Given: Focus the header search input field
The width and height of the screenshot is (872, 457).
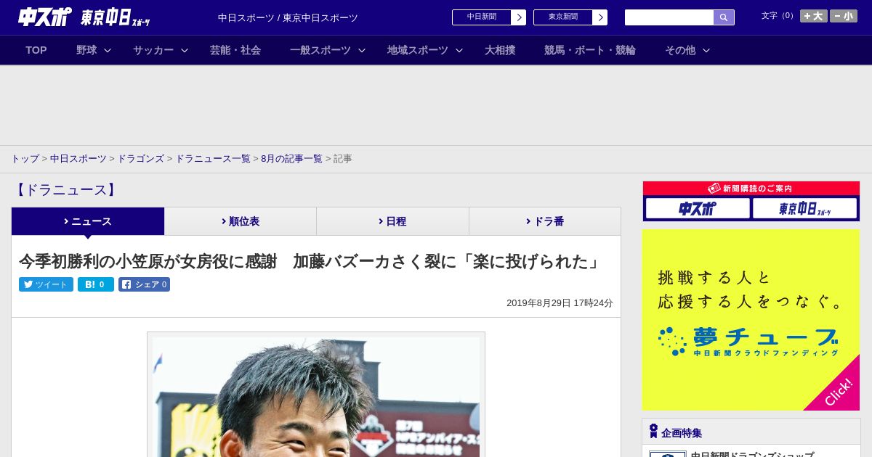Looking at the screenshot, I should [x=669, y=17].
